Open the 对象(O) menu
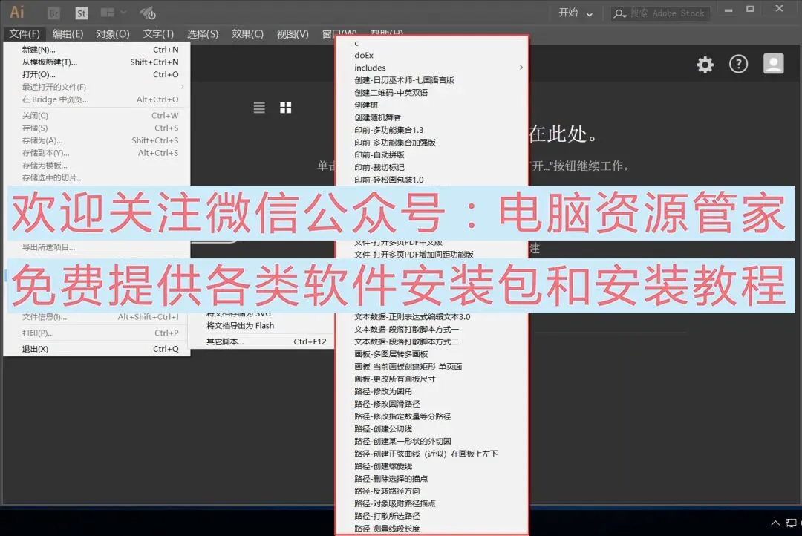Viewport: 802px width, 536px height. pyautogui.click(x=113, y=33)
